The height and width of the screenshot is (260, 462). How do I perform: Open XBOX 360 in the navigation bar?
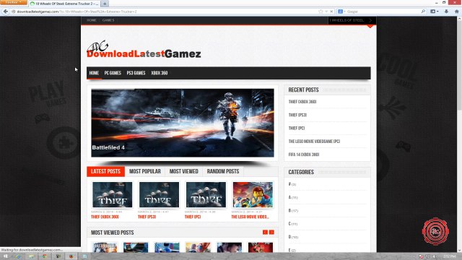pyautogui.click(x=160, y=73)
